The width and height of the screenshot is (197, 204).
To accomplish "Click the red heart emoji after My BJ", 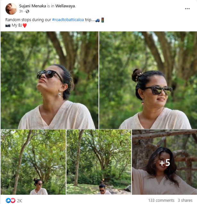I will point(25,25).
